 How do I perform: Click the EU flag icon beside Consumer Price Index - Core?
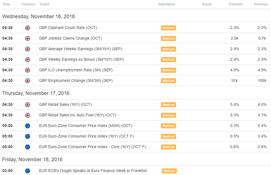pyautogui.click(x=27, y=147)
